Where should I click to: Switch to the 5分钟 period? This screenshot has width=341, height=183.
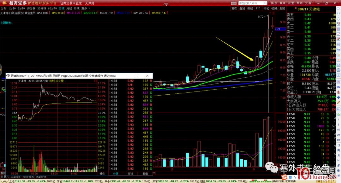21,9
